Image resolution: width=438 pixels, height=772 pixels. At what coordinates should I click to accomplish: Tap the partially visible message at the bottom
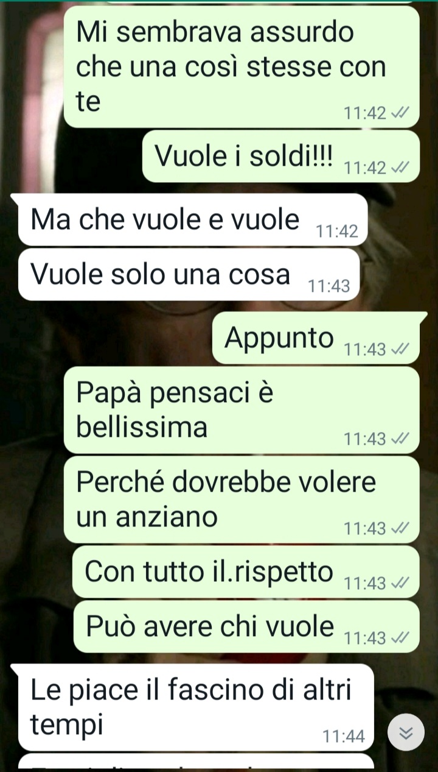pos(196,762)
